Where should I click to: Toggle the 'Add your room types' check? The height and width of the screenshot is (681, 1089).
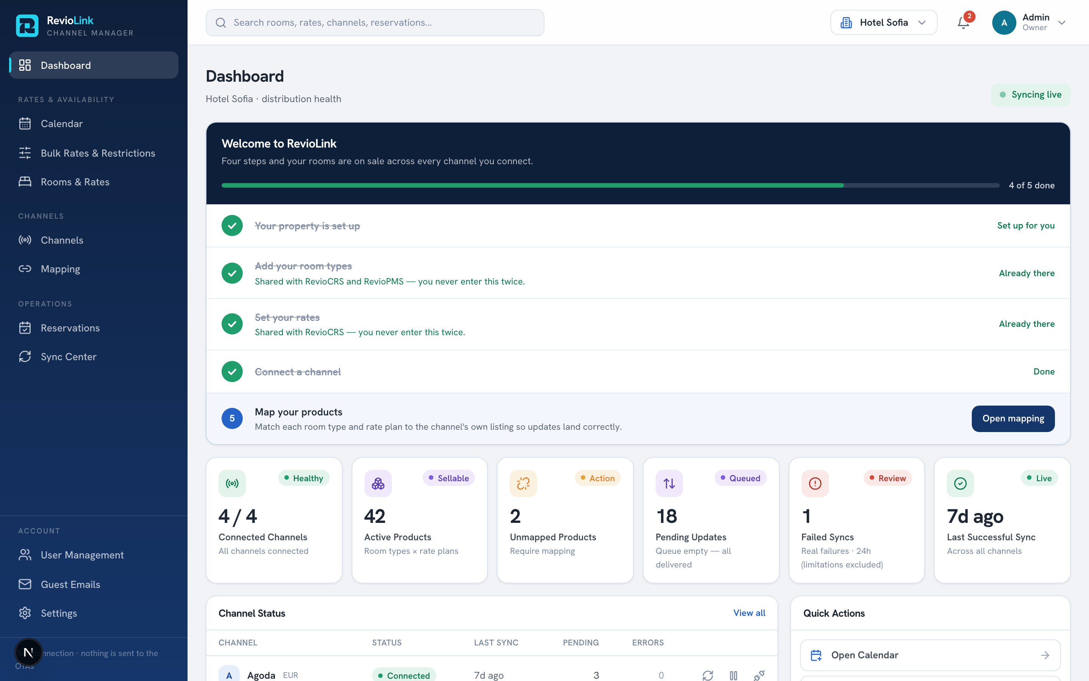(232, 273)
